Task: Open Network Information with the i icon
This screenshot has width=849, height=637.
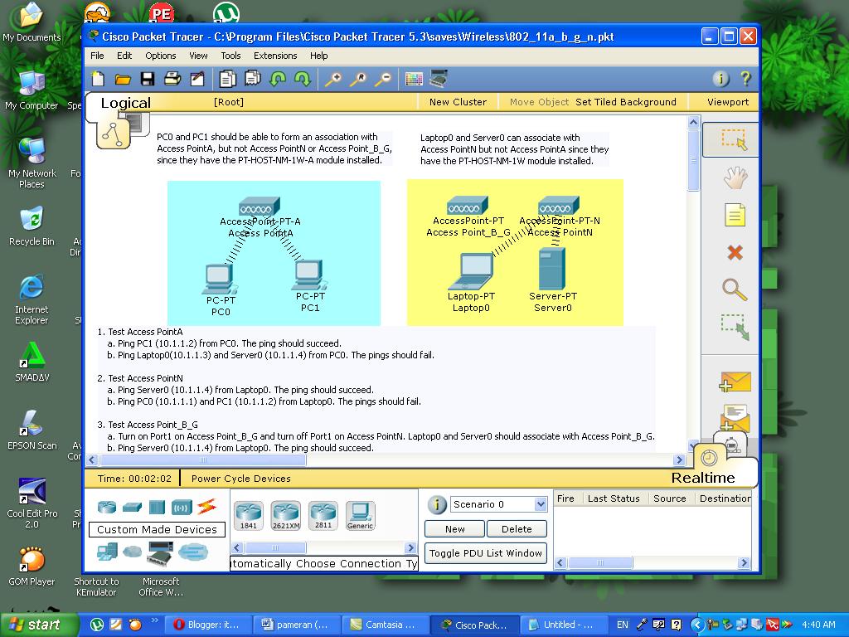Action: (720, 79)
